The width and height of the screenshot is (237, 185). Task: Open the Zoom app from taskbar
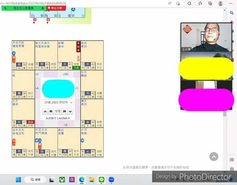coord(111,180)
